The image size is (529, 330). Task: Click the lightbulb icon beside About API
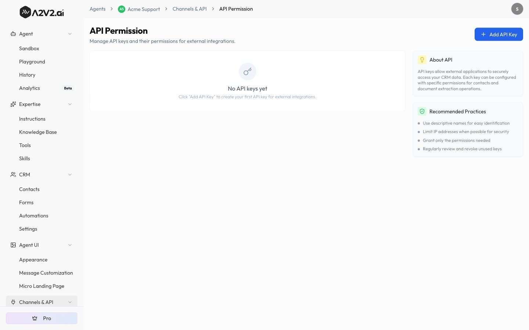coord(422,60)
